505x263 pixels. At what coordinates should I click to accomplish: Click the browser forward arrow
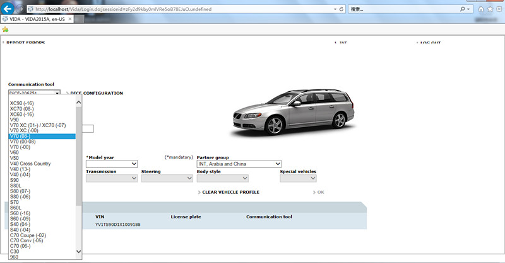(x=20, y=9)
